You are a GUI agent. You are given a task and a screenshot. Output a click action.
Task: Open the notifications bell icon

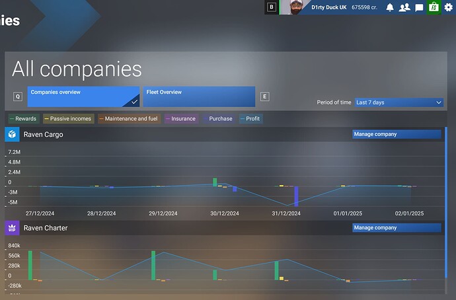coord(390,7)
